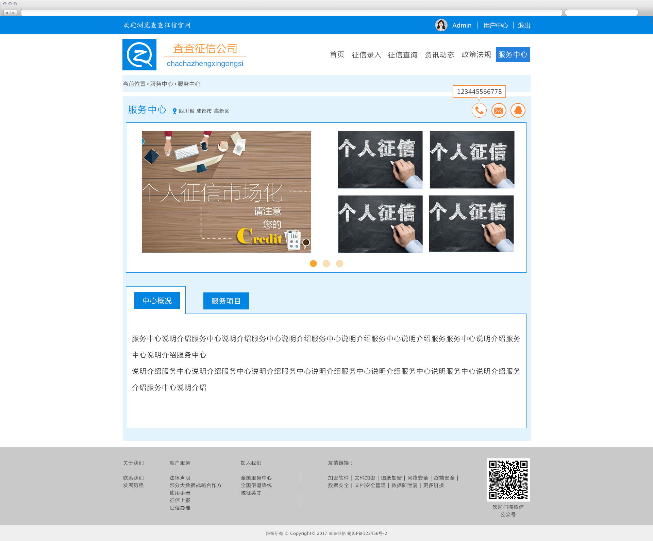
Task: Click 查查征信公司 company name text
Action: click(205, 49)
